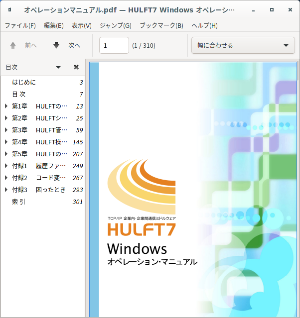Click the (1 / 310) page count text

144,45
